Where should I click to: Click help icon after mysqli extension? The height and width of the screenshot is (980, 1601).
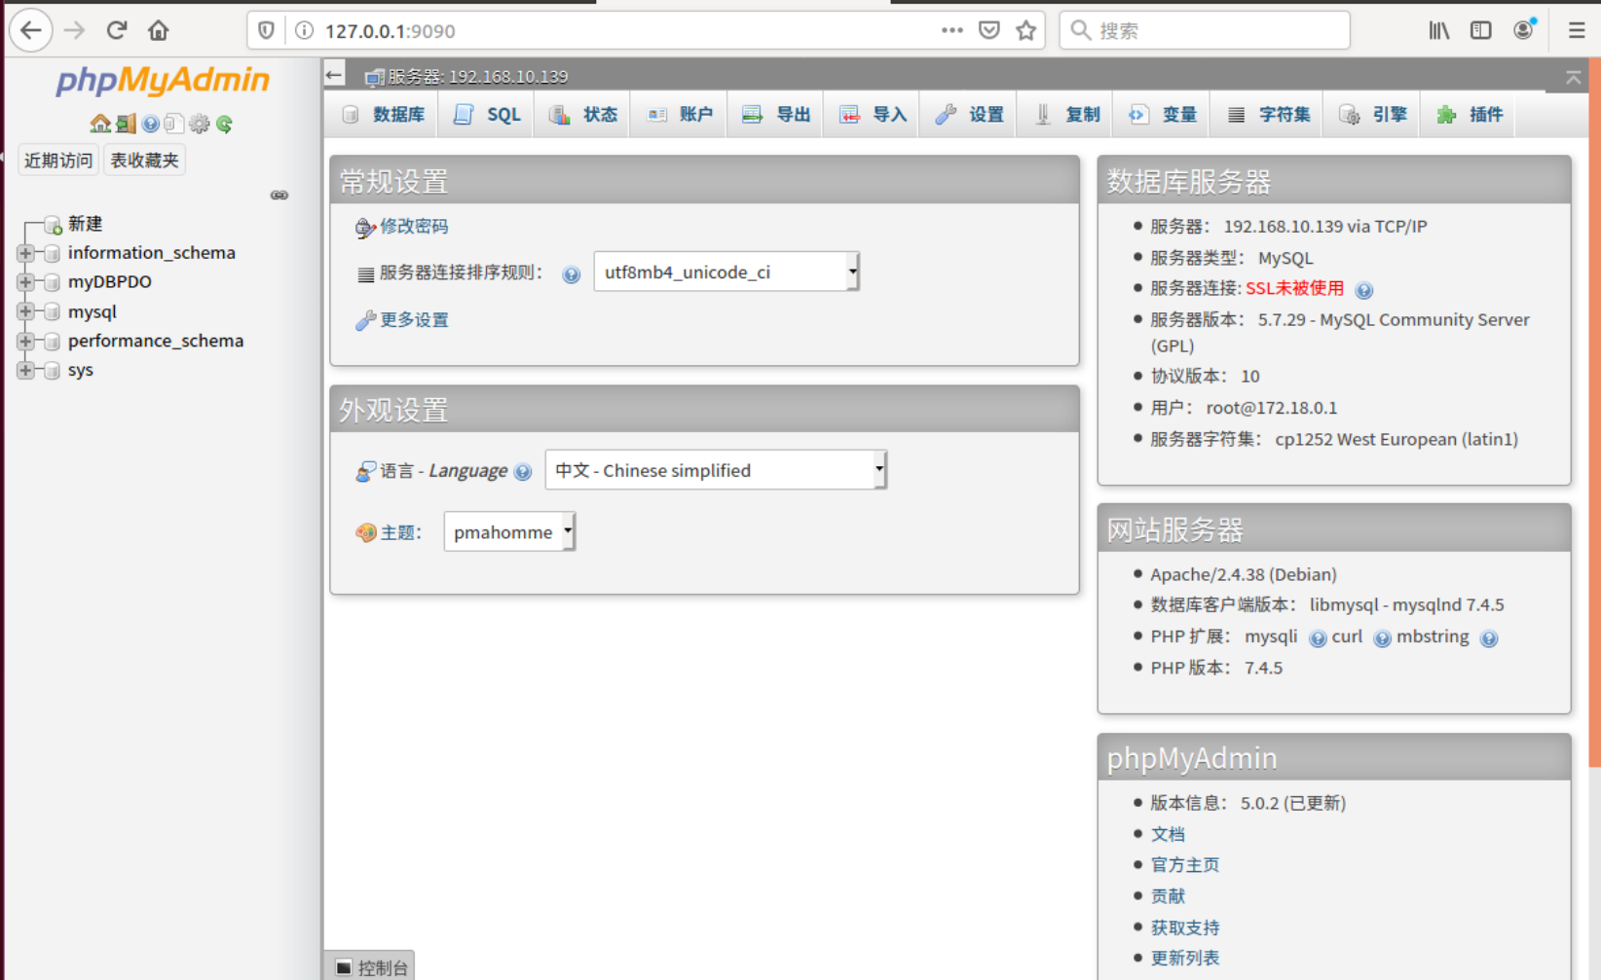point(1318,638)
